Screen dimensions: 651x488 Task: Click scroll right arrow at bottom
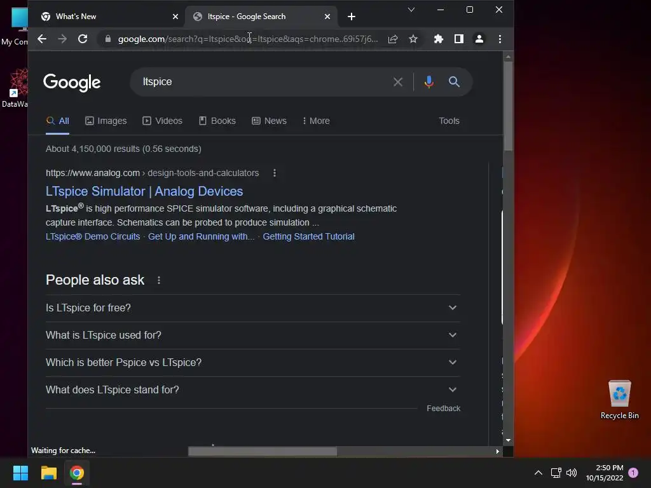[x=497, y=452]
